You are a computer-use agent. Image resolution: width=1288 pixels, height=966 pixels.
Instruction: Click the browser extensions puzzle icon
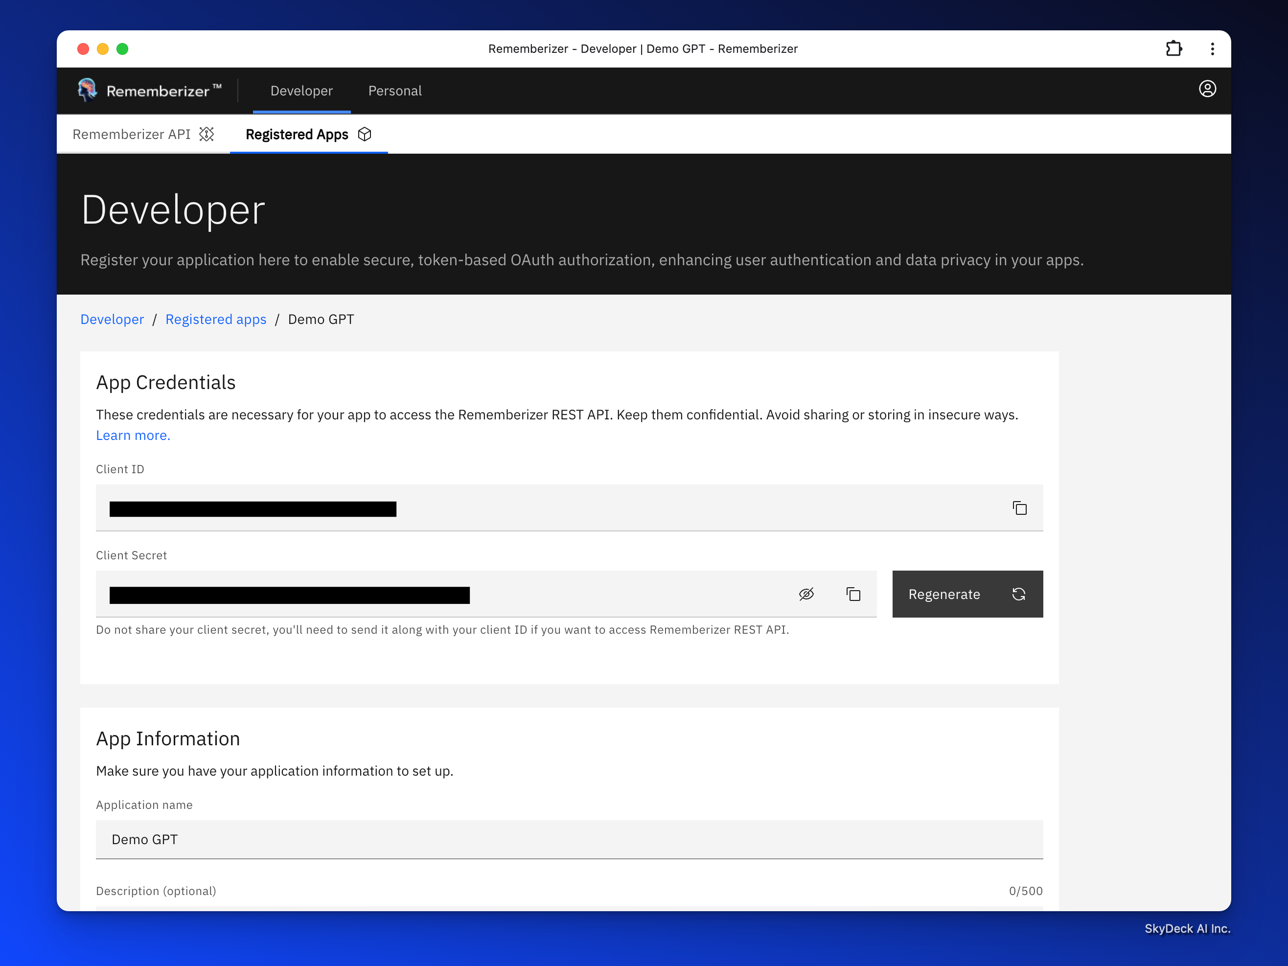click(1173, 49)
